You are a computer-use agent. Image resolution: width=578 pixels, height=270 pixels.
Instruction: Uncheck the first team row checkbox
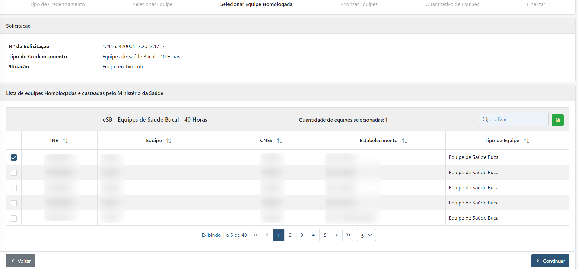pos(14,157)
